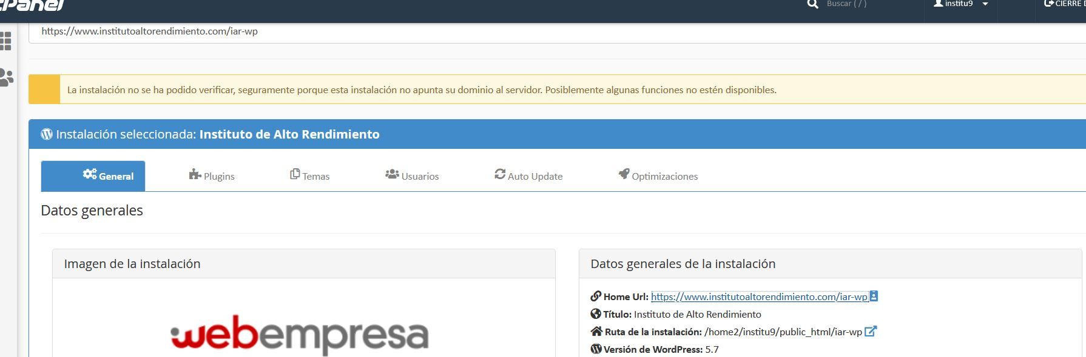Select the General tab
The image size is (1086, 357).
point(93,176)
